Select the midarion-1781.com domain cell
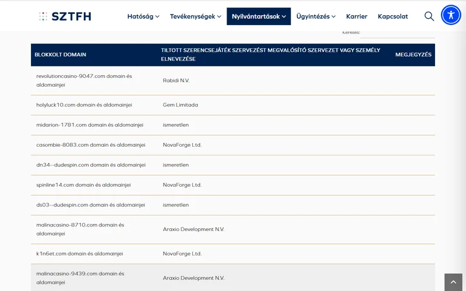This screenshot has width=466, height=291. 94,125
